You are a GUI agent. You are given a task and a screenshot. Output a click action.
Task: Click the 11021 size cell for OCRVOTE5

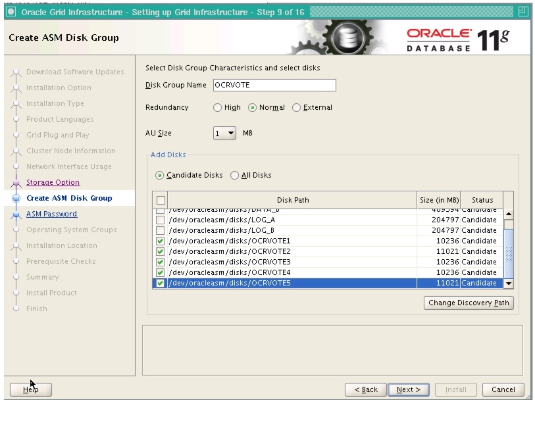click(x=438, y=283)
